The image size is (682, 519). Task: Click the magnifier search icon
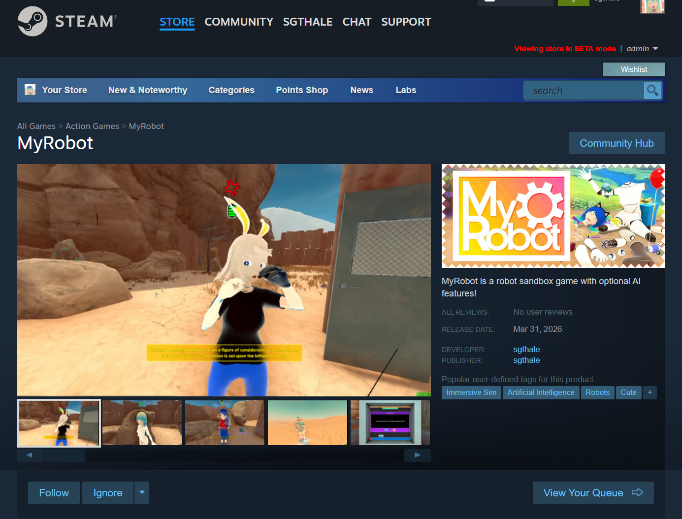click(x=653, y=91)
